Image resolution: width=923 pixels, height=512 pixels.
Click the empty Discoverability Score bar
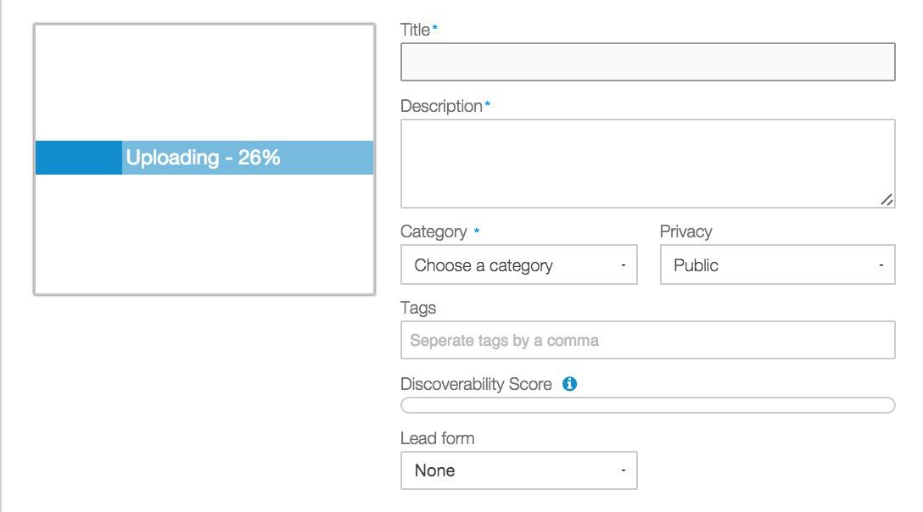coord(648,405)
